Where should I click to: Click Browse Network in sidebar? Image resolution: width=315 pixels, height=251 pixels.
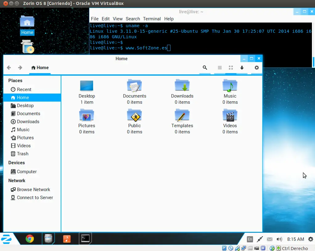(33, 190)
